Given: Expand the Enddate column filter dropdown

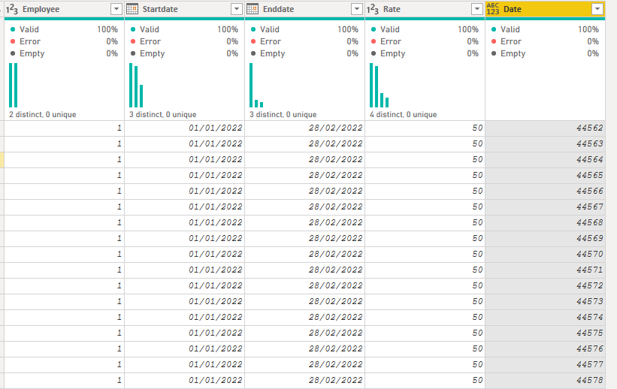Looking at the screenshot, I should click(x=357, y=9).
